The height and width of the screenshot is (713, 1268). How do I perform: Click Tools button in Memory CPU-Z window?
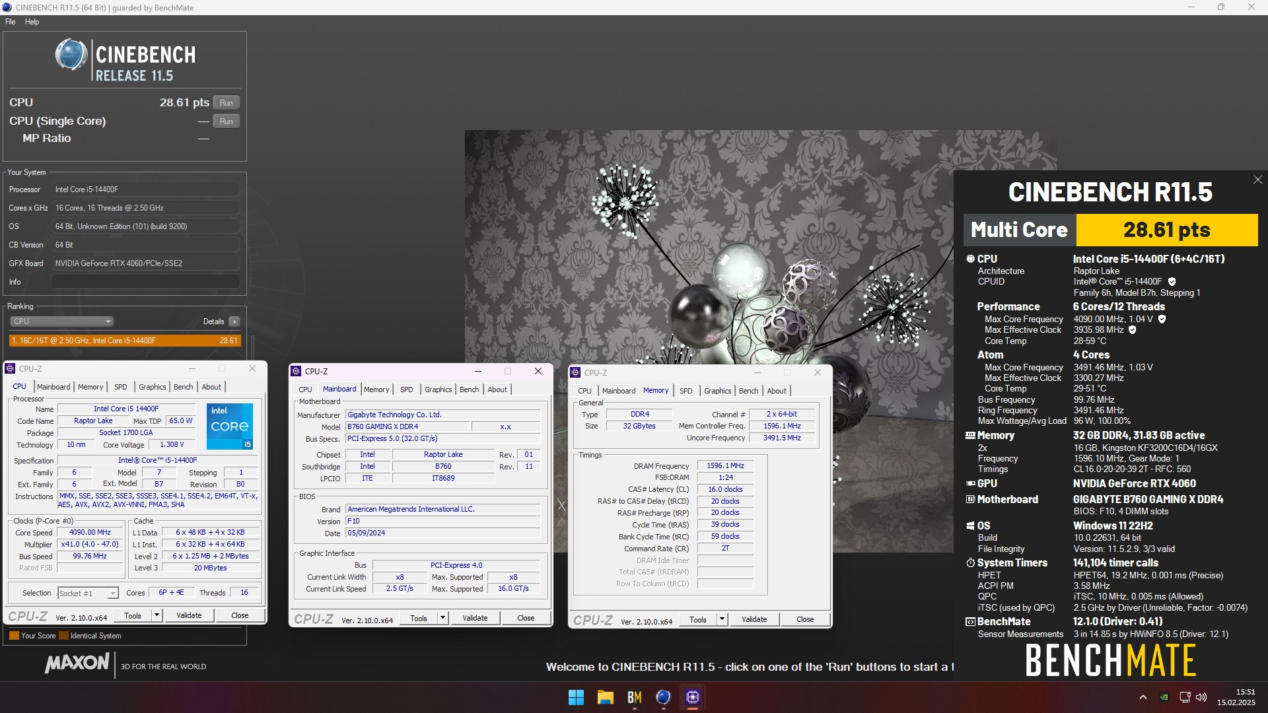(x=698, y=619)
